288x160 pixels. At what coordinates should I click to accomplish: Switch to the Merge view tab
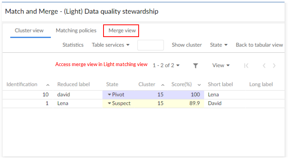(121, 31)
